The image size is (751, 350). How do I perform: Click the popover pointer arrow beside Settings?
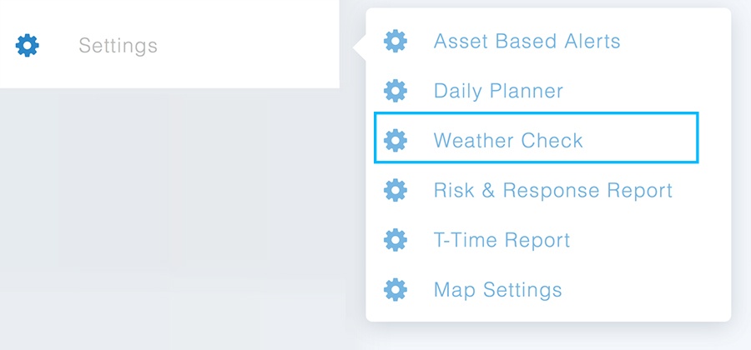[x=359, y=47]
